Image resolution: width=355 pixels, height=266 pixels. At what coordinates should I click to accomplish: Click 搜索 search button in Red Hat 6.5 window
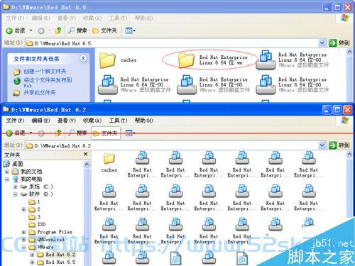tap(77, 31)
